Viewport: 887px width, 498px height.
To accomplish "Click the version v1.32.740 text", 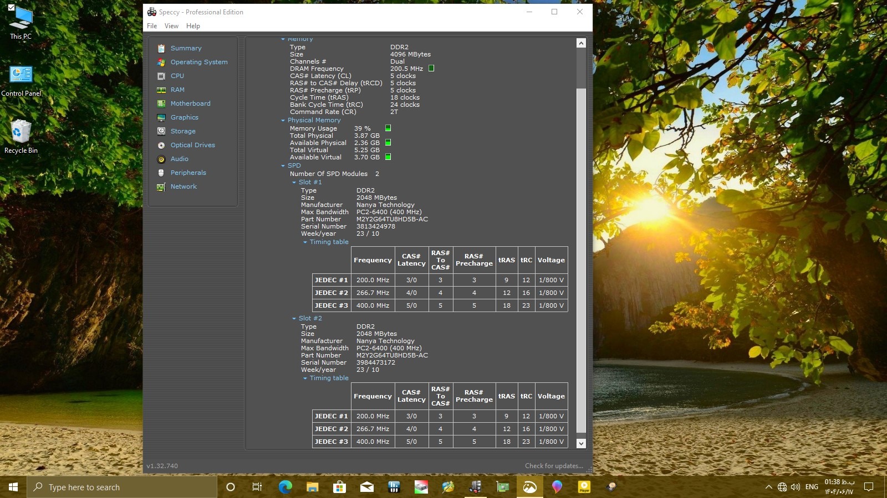I will tap(162, 466).
